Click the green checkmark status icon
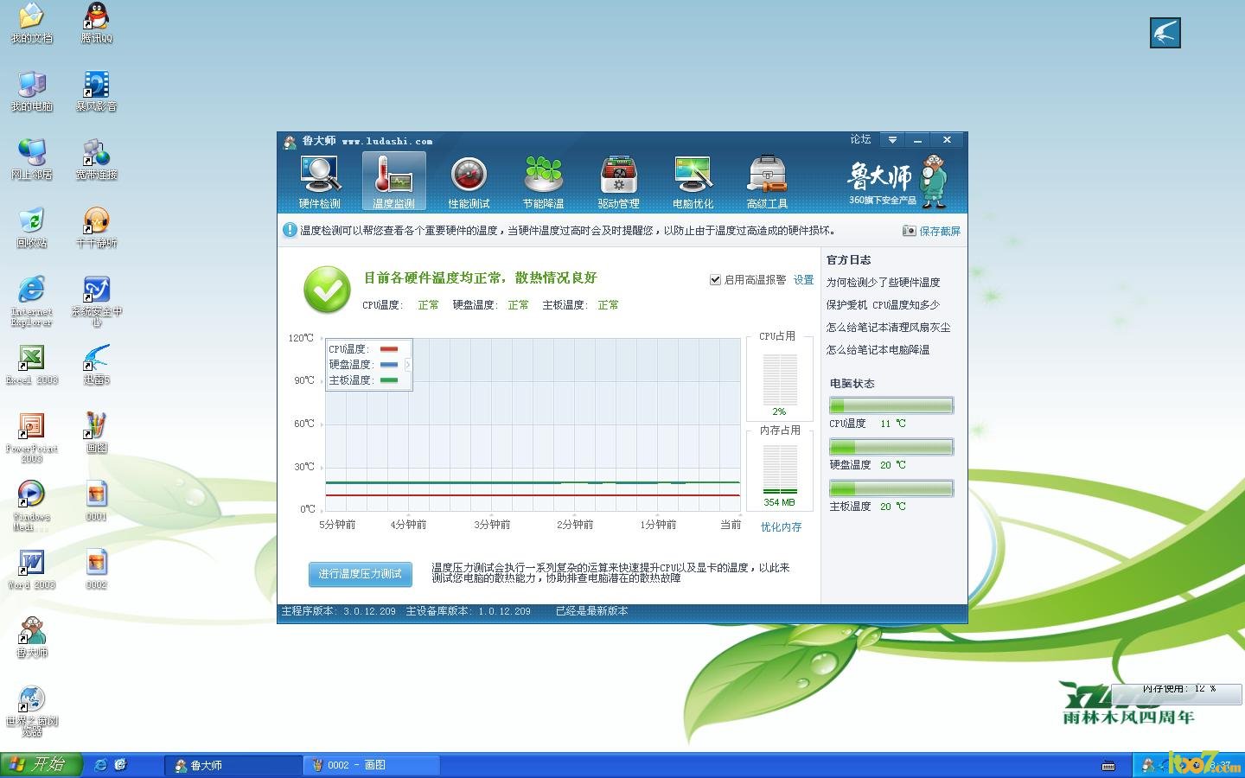This screenshot has height=778, width=1245. pos(327,290)
